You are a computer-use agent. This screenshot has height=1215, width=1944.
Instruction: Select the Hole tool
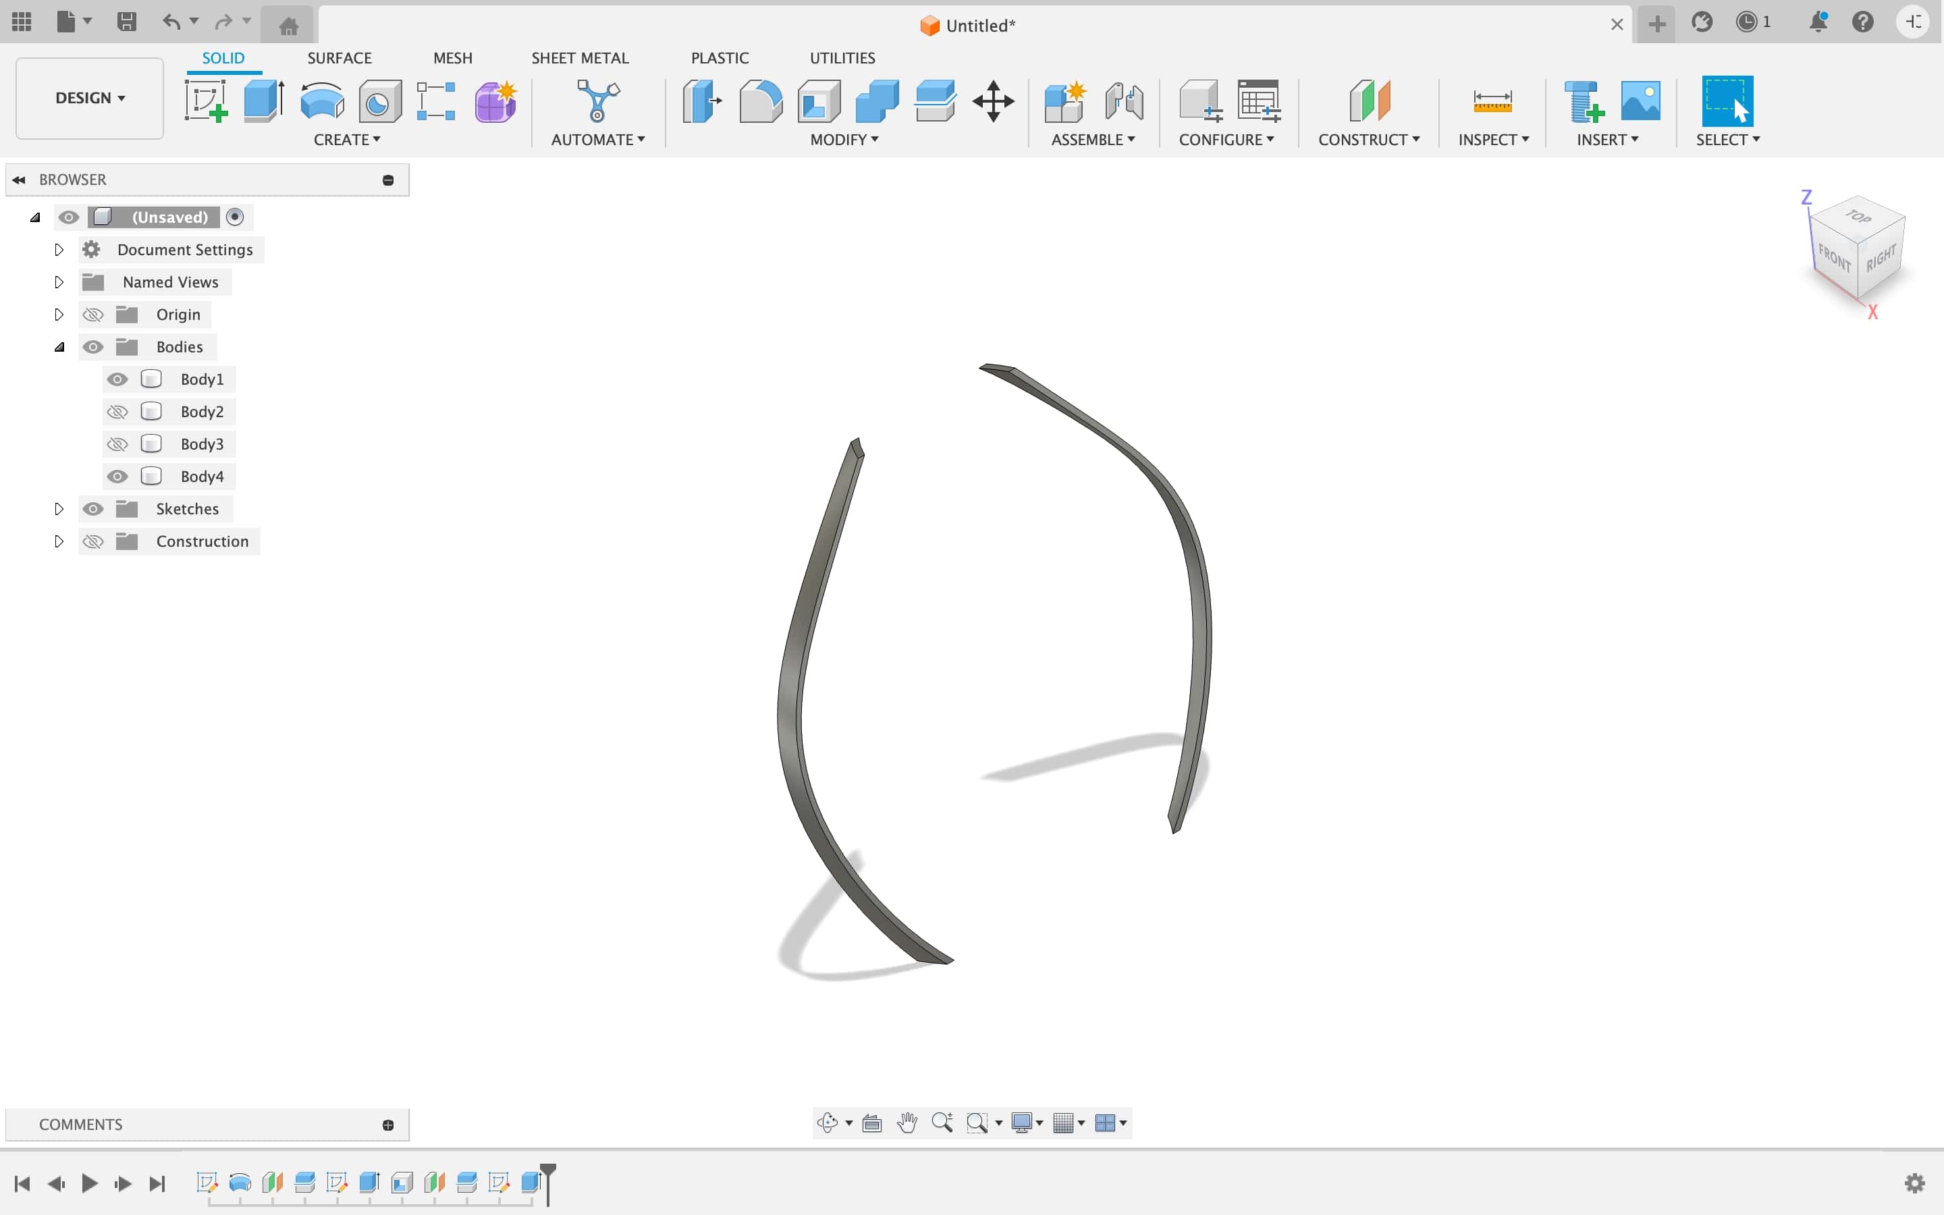pyautogui.click(x=380, y=101)
